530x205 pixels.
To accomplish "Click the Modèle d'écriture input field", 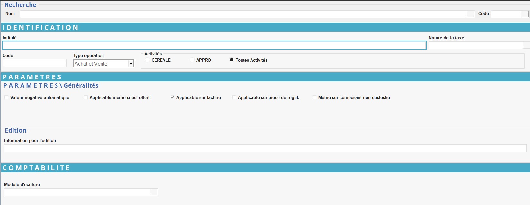I will (77, 192).
